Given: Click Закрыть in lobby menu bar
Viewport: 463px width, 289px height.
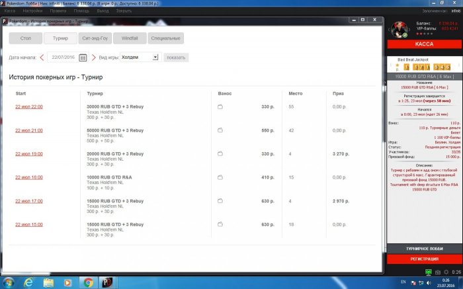Looking at the screenshot, I should [x=124, y=11].
